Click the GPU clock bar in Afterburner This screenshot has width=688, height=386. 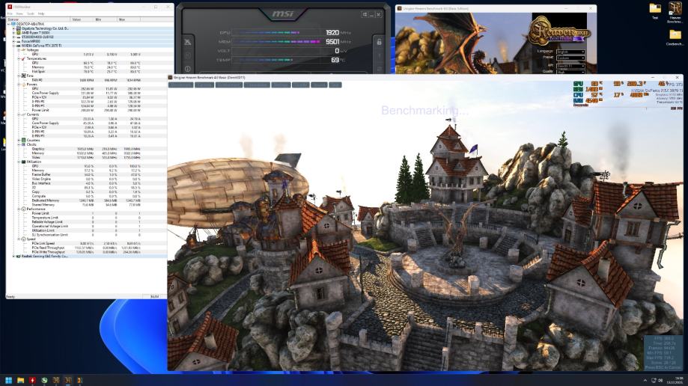pos(277,32)
